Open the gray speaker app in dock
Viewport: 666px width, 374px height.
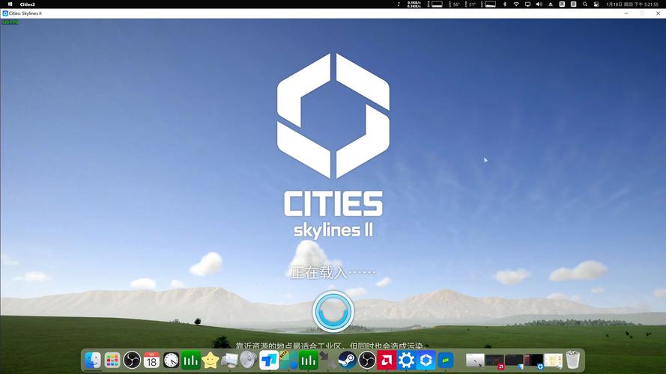coord(249,361)
